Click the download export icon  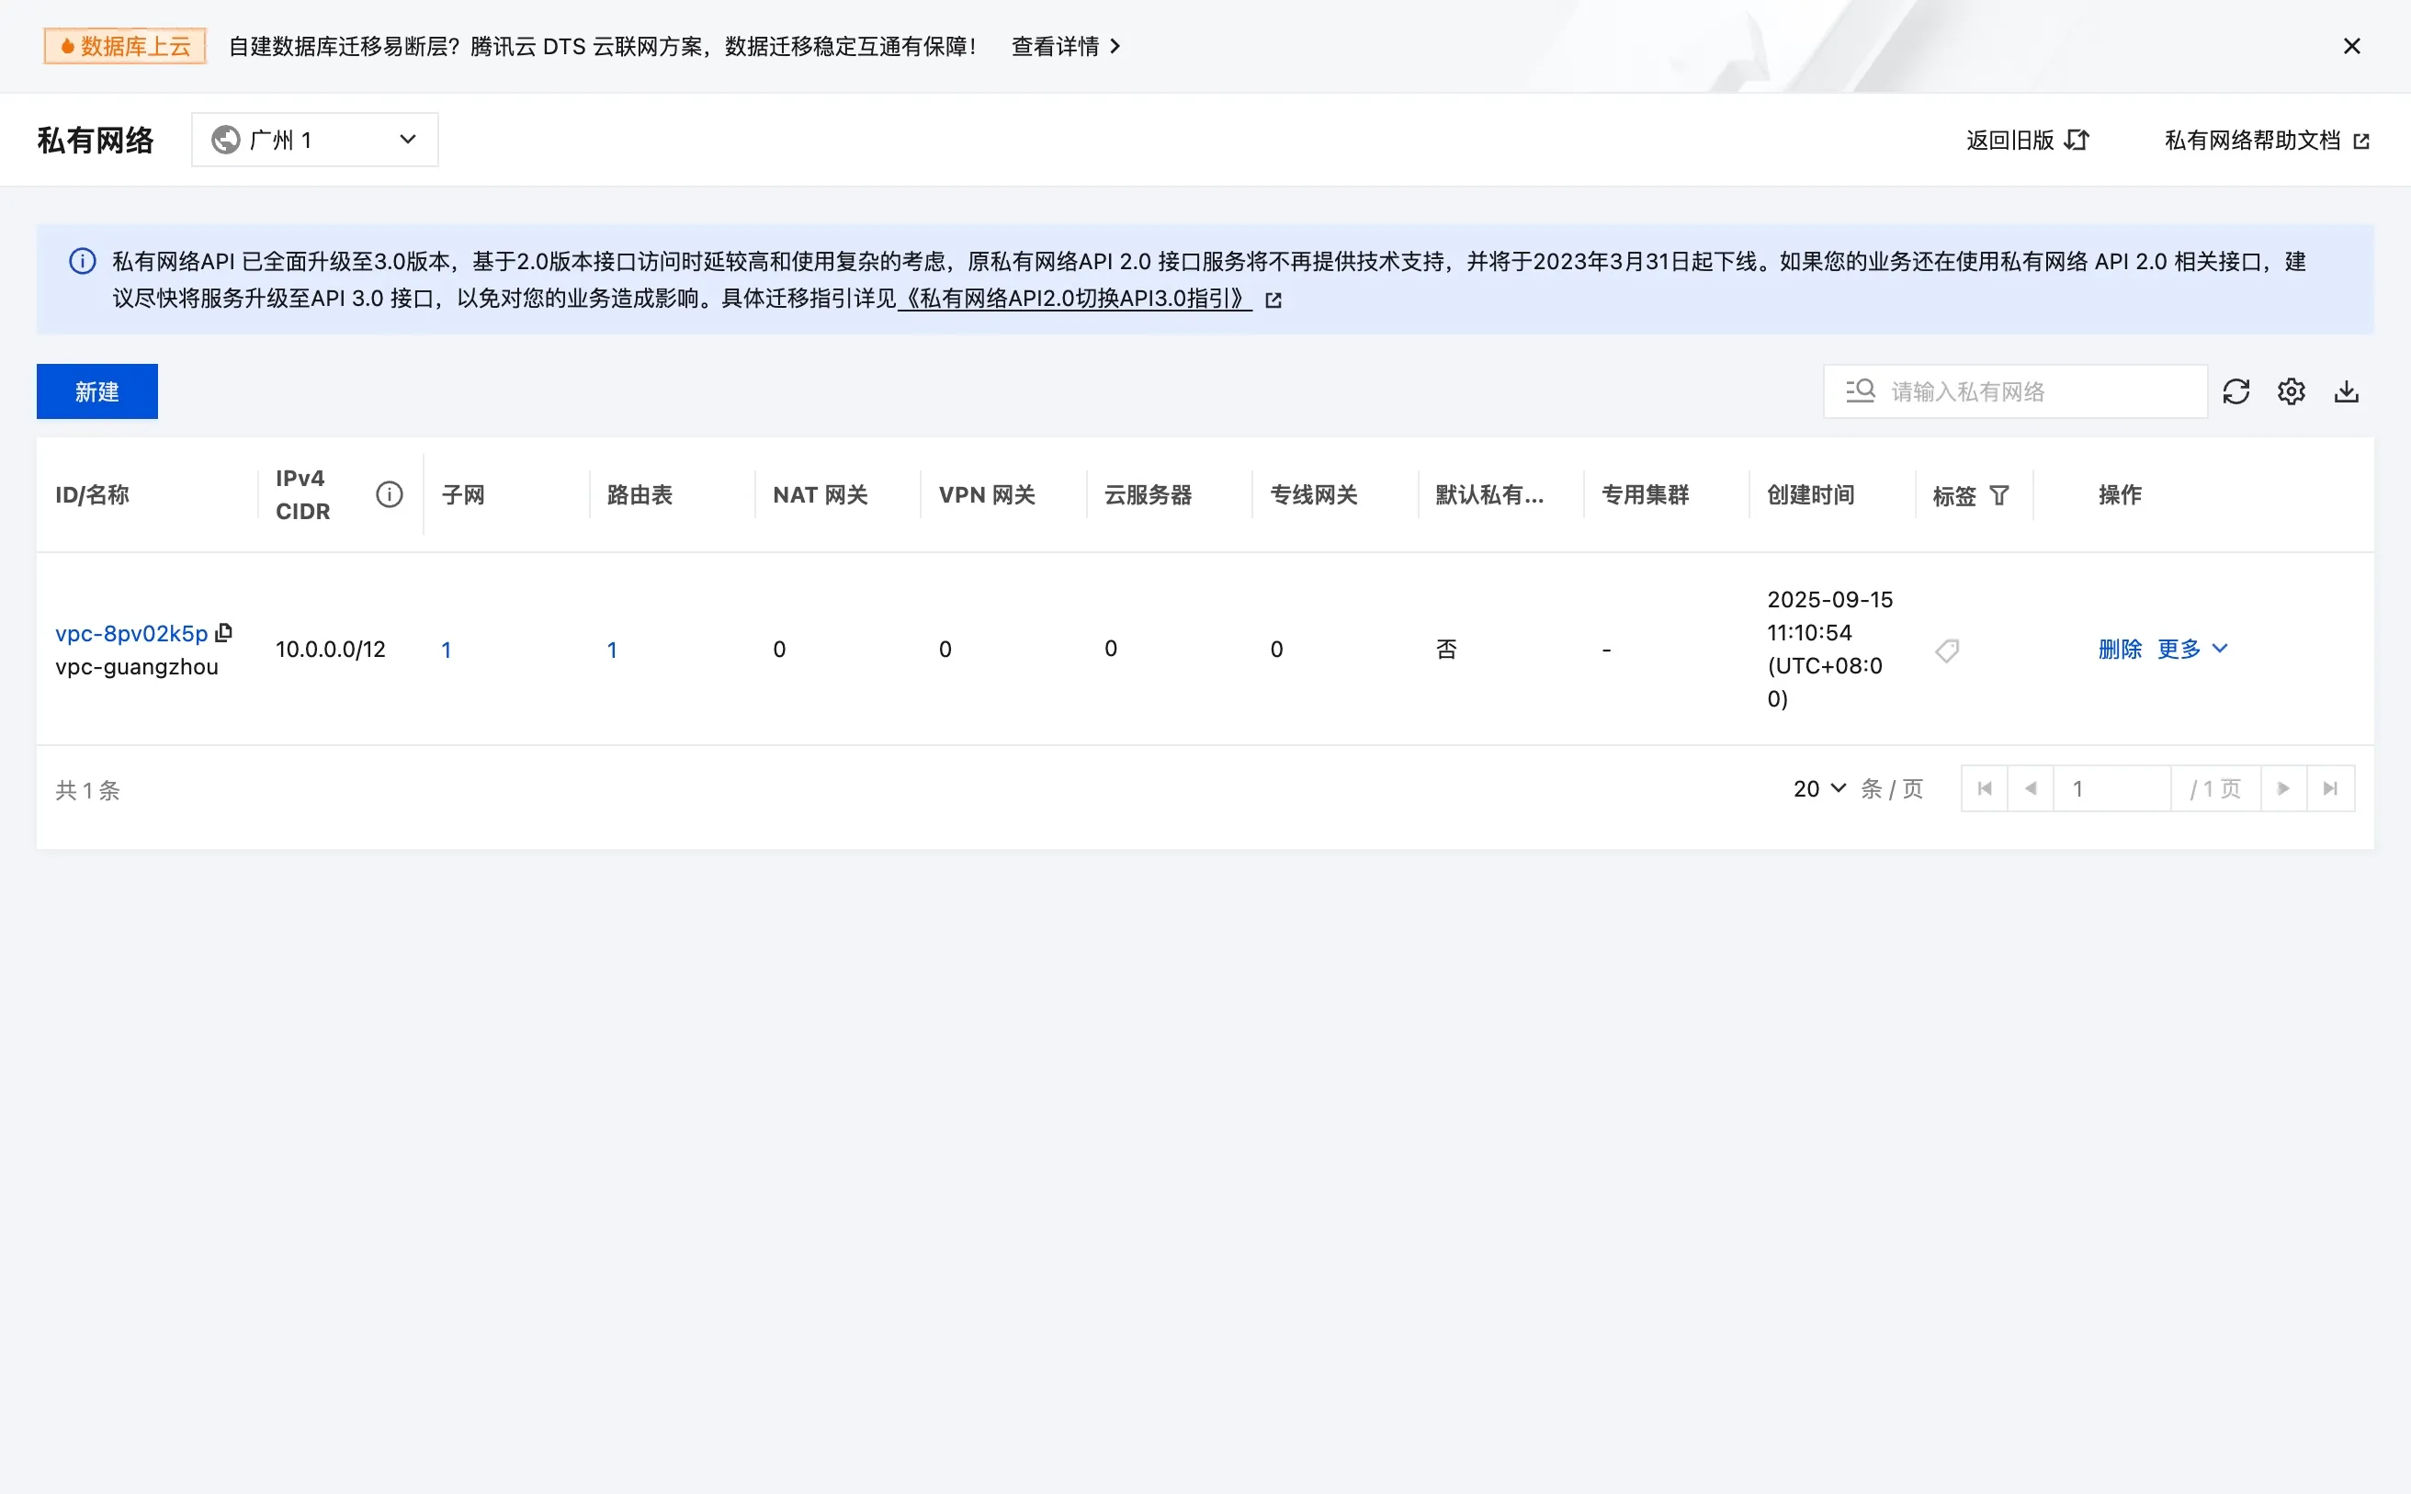pyautogui.click(x=2346, y=391)
